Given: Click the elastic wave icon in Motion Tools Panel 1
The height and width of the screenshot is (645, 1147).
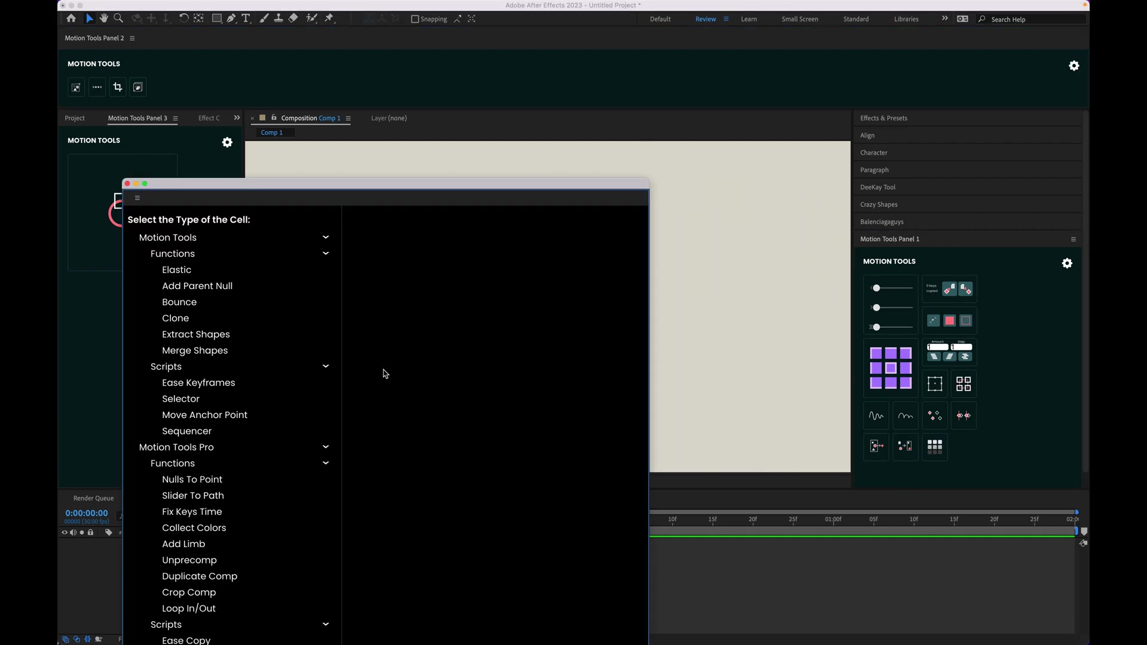Looking at the screenshot, I should pyautogui.click(x=876, y=416).
